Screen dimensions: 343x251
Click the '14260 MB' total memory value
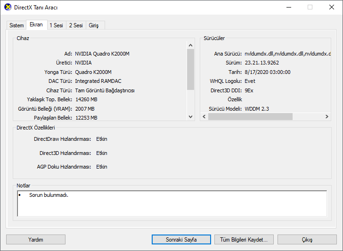(86, 99)
